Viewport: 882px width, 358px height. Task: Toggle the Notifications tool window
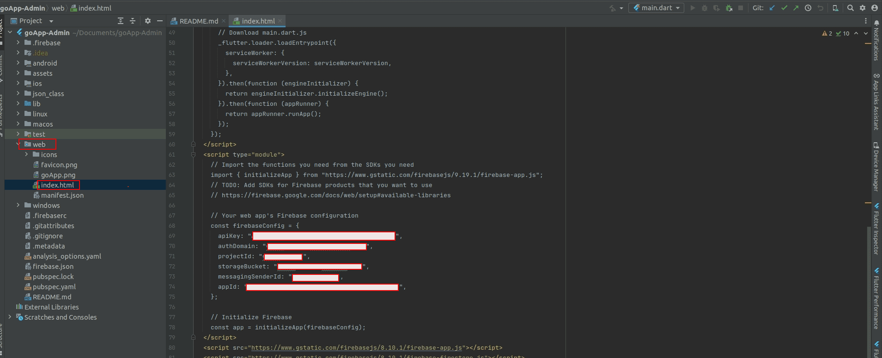(876, 41)
